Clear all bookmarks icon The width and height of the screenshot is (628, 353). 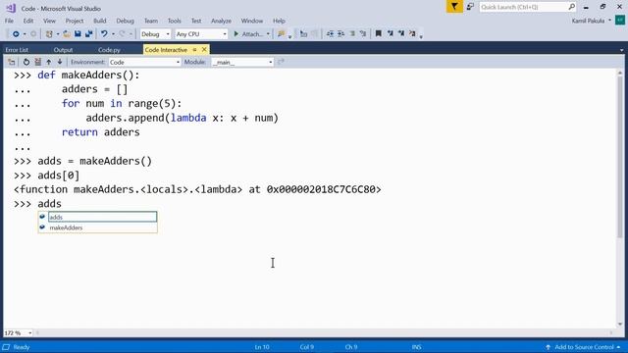coord(412,34)
